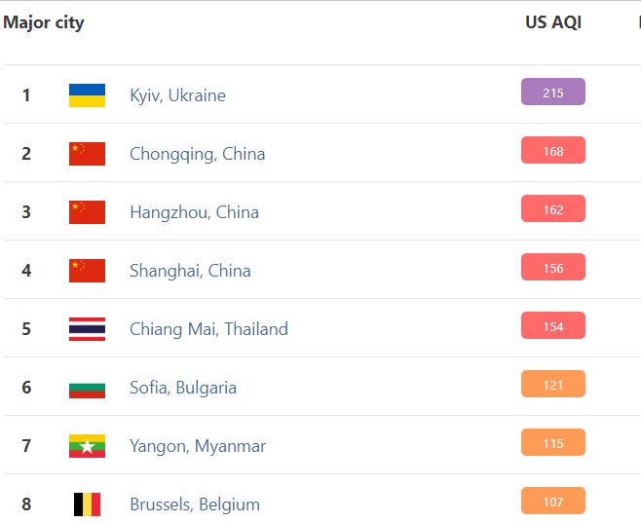Click the US AQI column header
Screen dimensions: 641x523
pos(552,22)
